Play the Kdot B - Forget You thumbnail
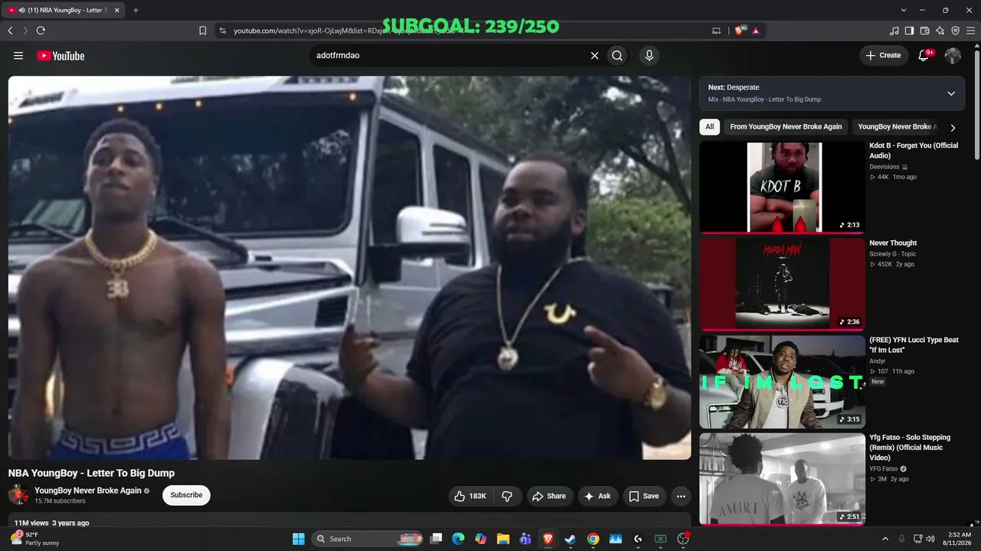981x551 pixels. click(782, 187)
